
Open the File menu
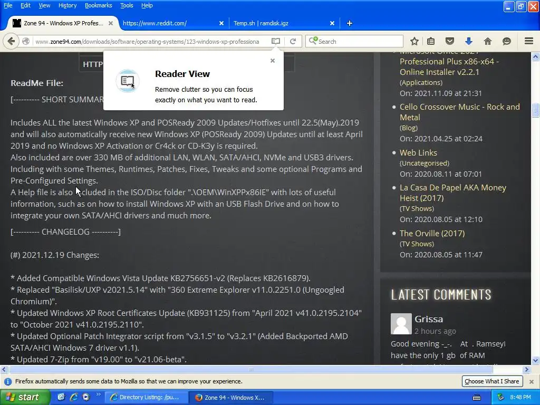click(x=8, y=5)
